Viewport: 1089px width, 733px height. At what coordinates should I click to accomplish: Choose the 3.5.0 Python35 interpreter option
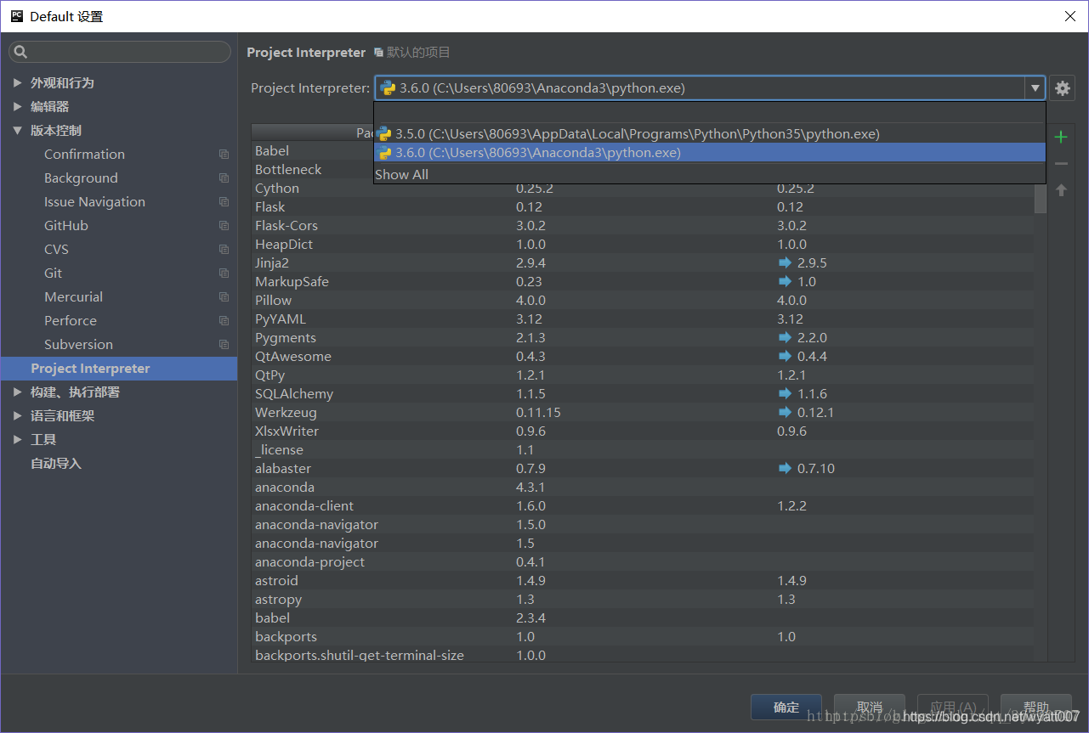[x=710, y=134]
